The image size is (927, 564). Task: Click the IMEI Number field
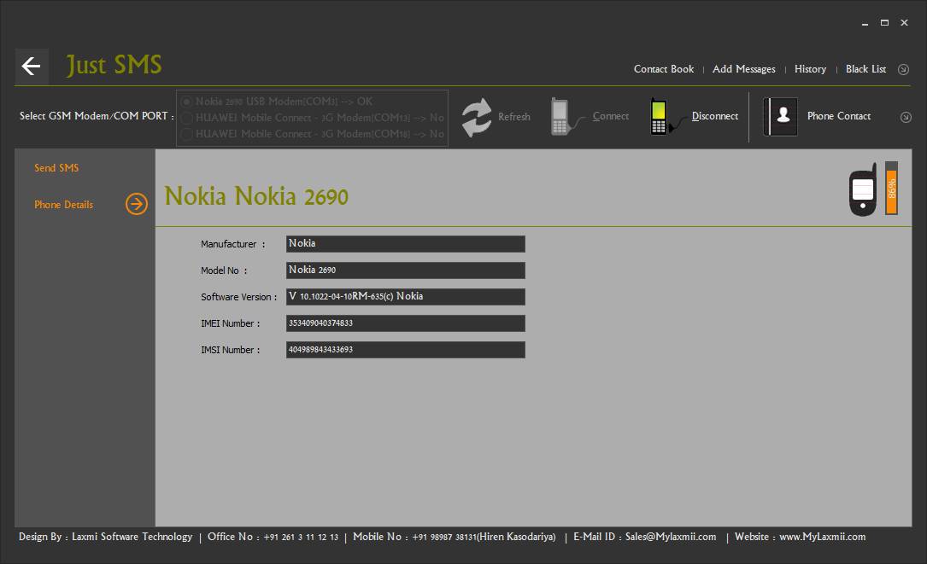pyautogui.click(x=406, y=323)
